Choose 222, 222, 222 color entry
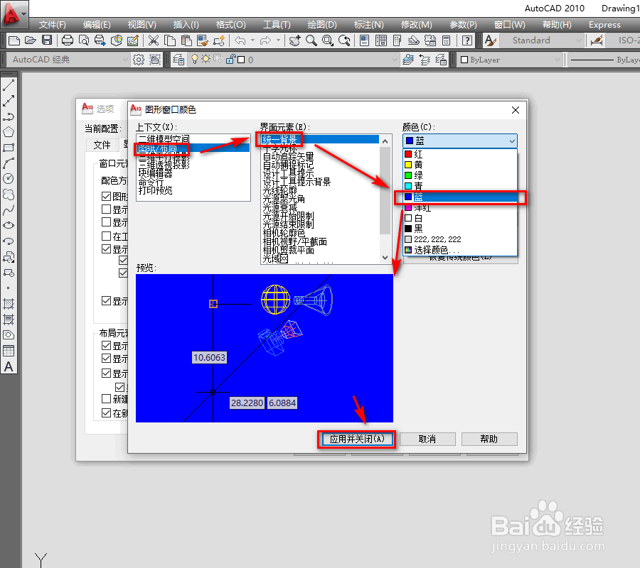Screen dimensions: 640x568 click(x=460, y=239)
